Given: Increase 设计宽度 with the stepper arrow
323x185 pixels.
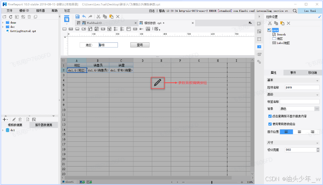Looking at the screenshot, I should pos(318,148).
